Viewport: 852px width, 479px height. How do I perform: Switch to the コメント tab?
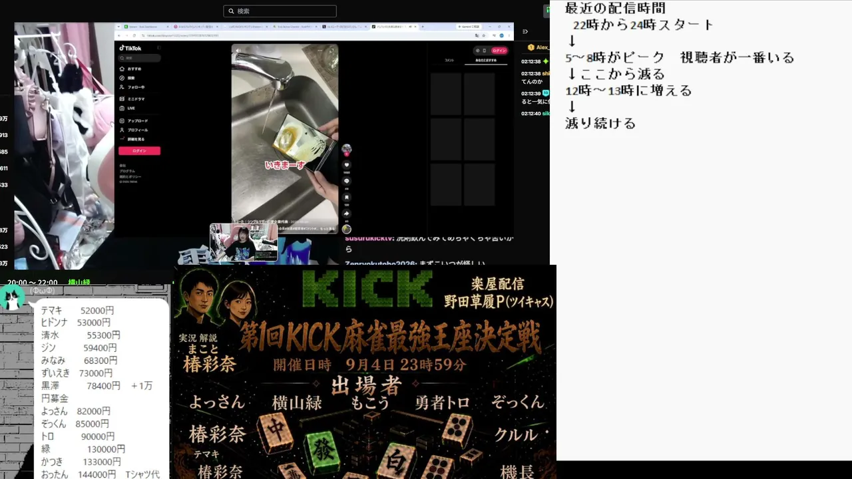(449, 61)
